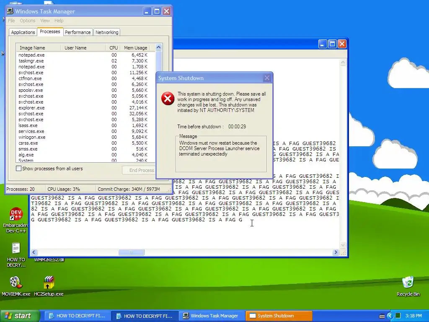The height and width of the screenshot is (322, 429).
Task: Switch to second HOW TO DECRYPT FI... taskbar button
Action: [145, 316]
